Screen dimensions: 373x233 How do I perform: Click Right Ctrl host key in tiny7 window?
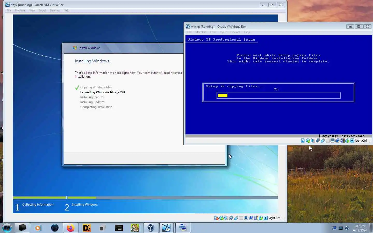(x=274, y=218)
